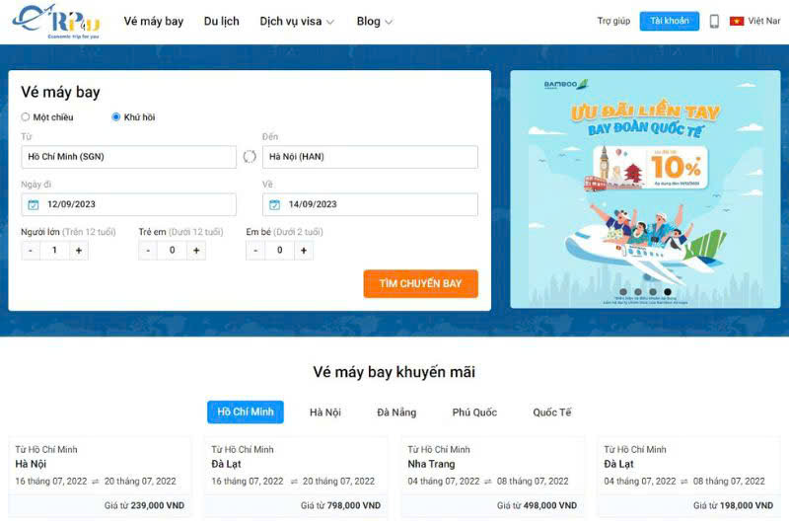
Task: Go to third banner carousel dot
Action: [x=653, y=292]
